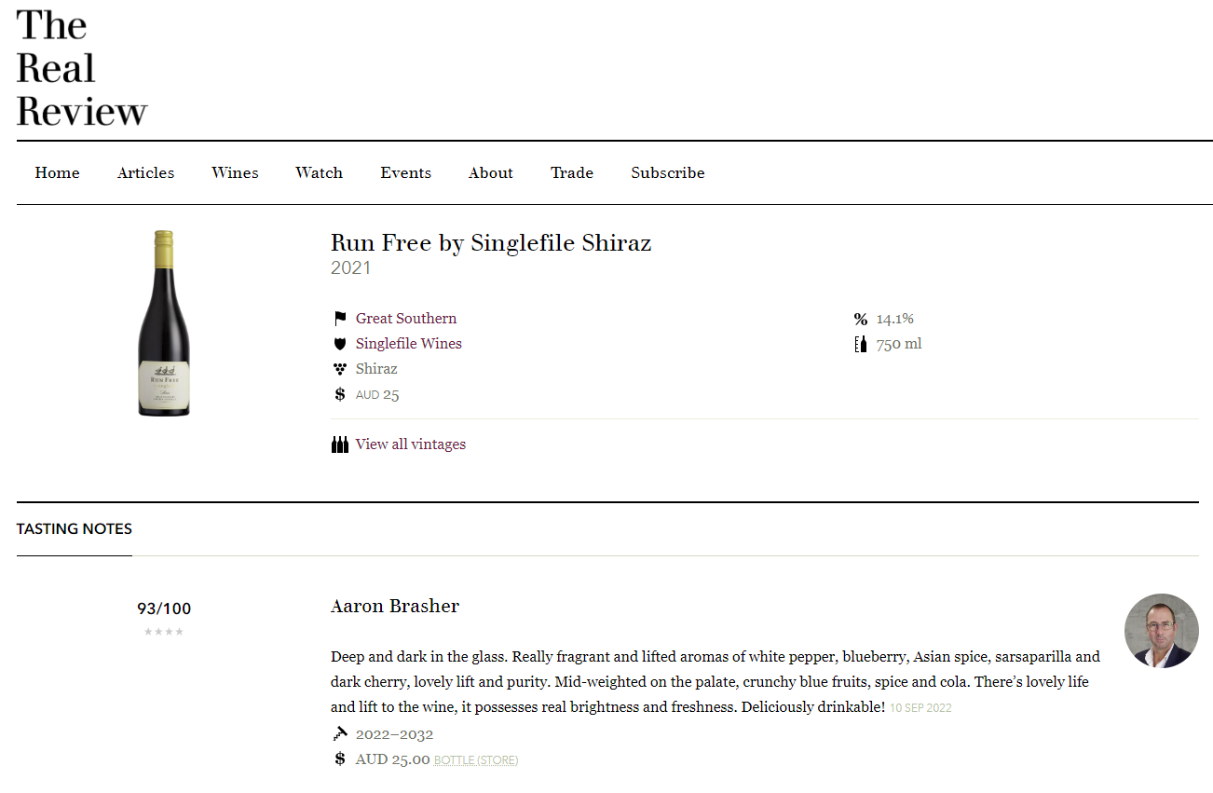The height and width of the screenshot is (793, 1213).
Task: Click the grape cluster icon beside Shiraz
Action: coord(340,369)
